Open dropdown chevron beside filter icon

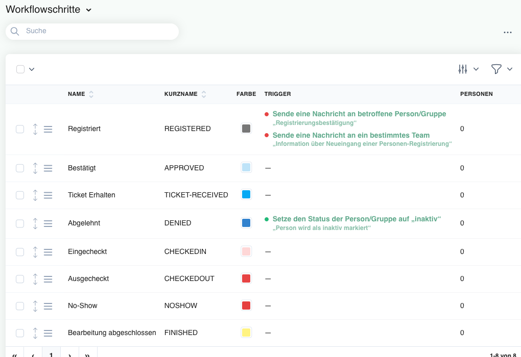pyautogui.click(x=509, y=69)
